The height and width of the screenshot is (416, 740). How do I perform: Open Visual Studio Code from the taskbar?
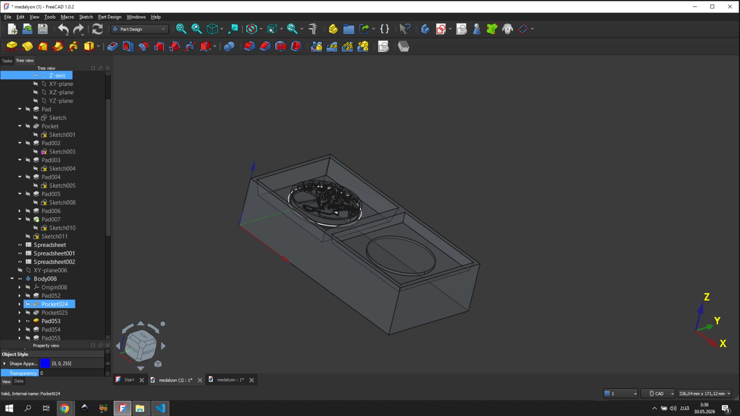(x=160, y=408)
